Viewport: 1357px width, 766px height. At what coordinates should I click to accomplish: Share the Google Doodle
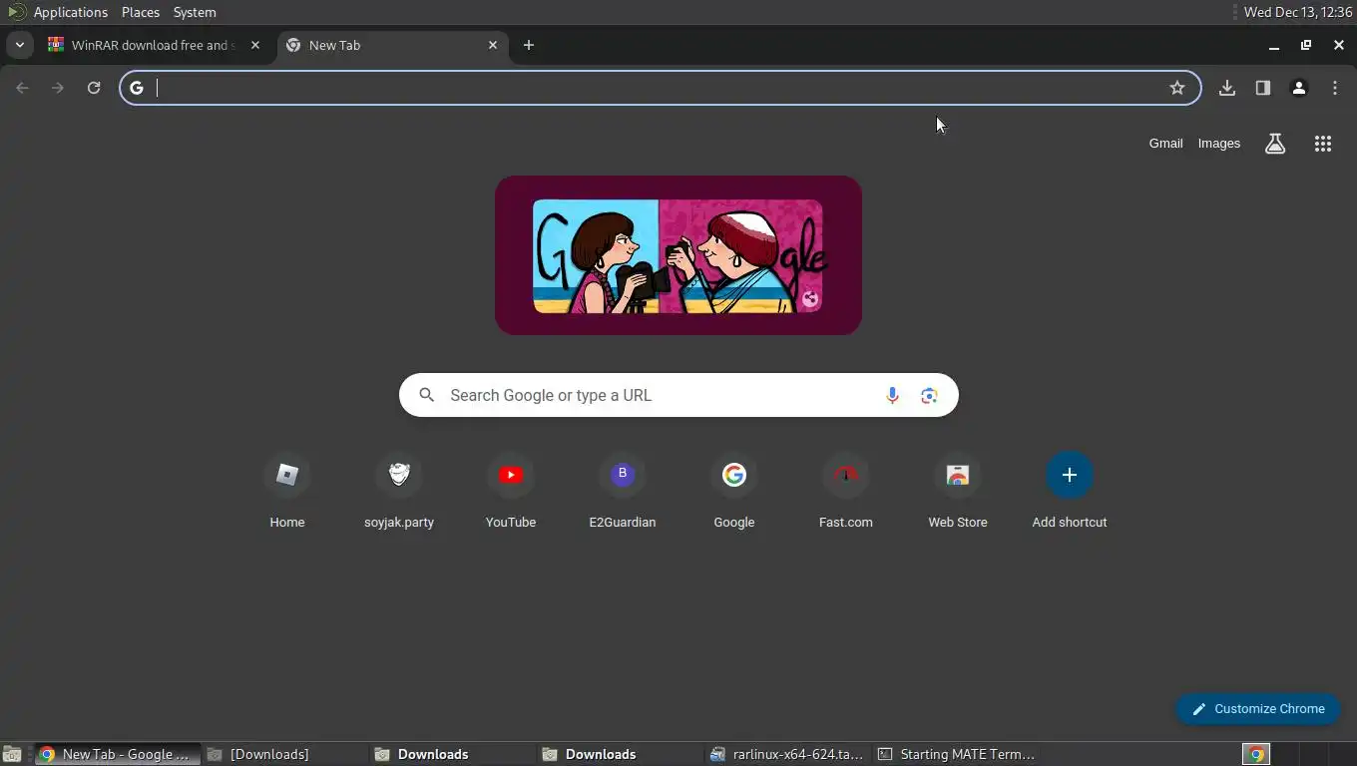pos(810,298)
